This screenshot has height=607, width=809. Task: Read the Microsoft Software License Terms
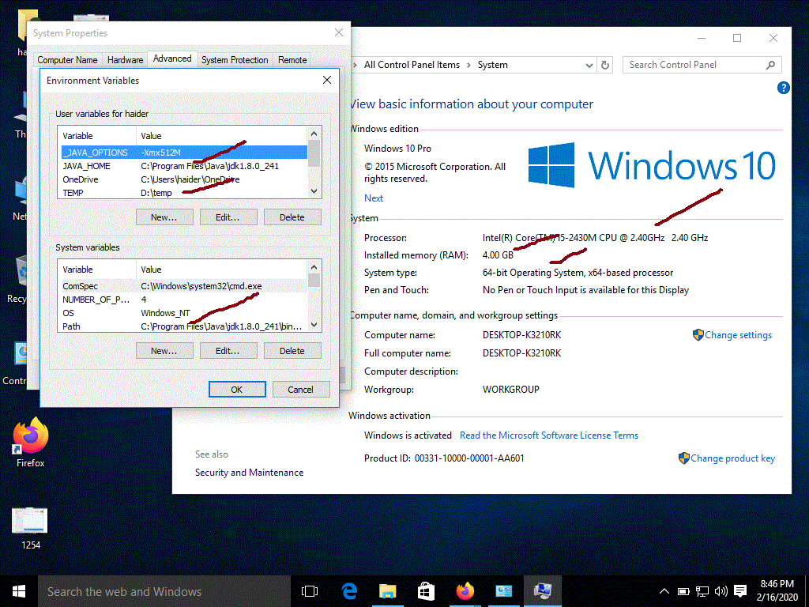click(x=549, y=435)
